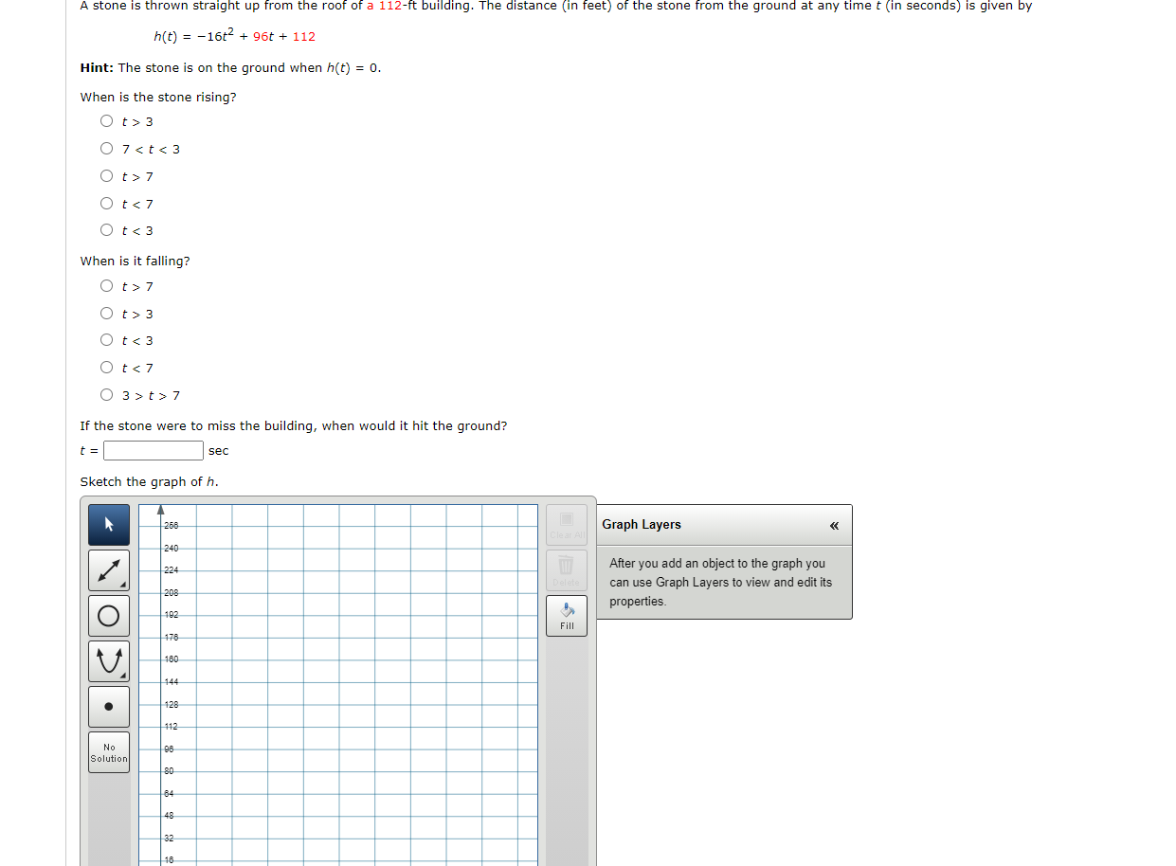1176x866 pixels.
Task: Select the Fill tool
Action: pos(567,616)
